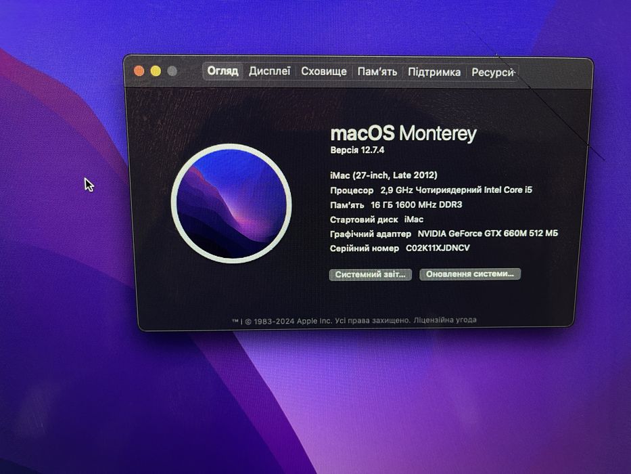Screen dimensions: 631x474
Task: Click the macOS Monterey title
Action: (403, 133)
